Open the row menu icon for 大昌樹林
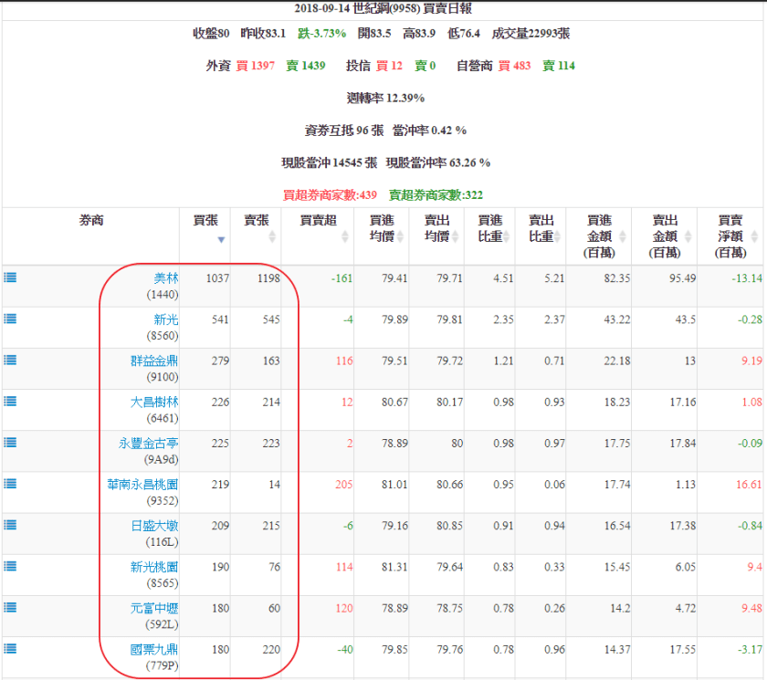 click(10, 401)
